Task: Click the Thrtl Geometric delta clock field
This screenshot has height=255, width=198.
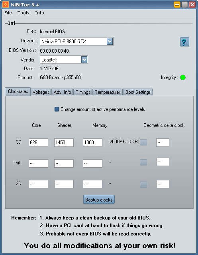Action: [163, 162]
